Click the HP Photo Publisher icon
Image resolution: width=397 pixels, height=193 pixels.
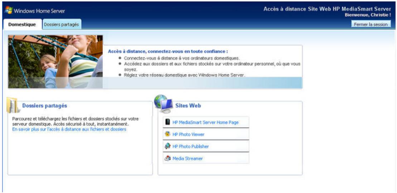point(168,146)
